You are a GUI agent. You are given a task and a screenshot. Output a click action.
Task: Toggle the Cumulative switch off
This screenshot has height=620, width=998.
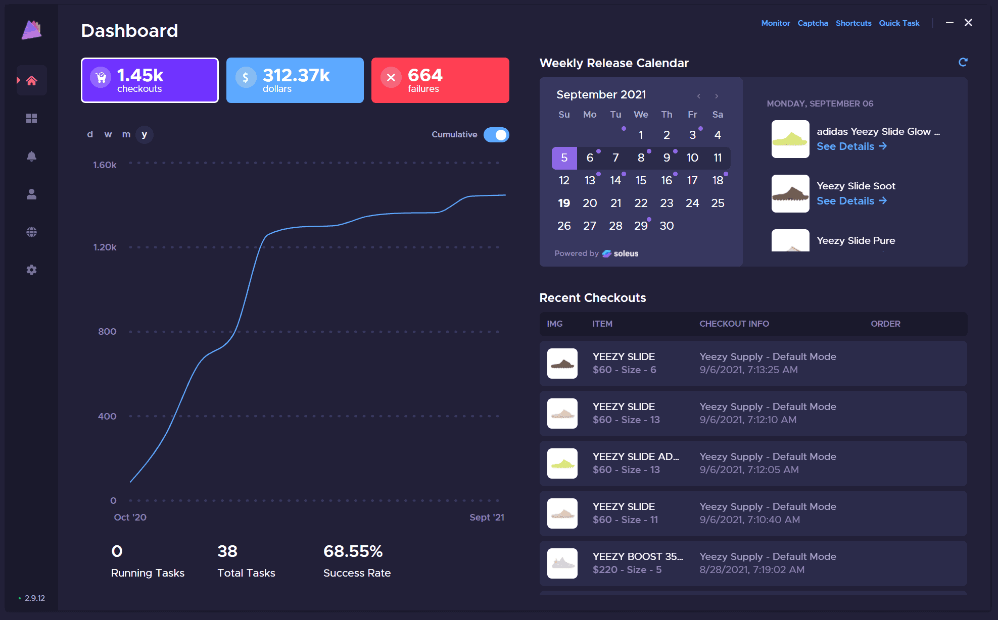pos(496,135)
